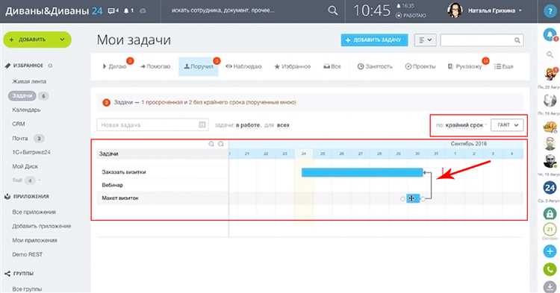560x293 pixels.
Task: Open the blue 24 chat in right sidebar
Action: pyautogui.click(x=550, y=187)
